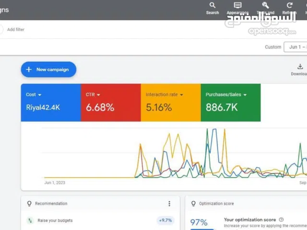307x230 pixels.
Task: Click the tall green peak in chart
Action: (207, 129)
